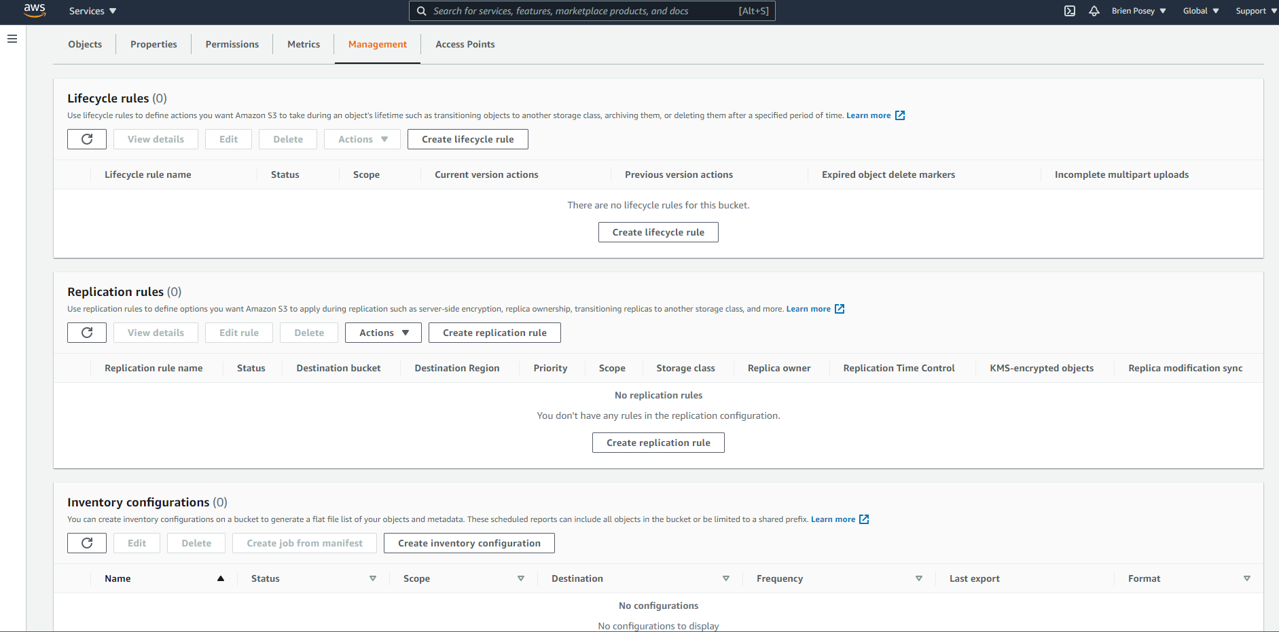Open the hamburger side navigation menu
Viewport: 1279px width, 632px height.
pyautogui.click(x=12, y=39)
